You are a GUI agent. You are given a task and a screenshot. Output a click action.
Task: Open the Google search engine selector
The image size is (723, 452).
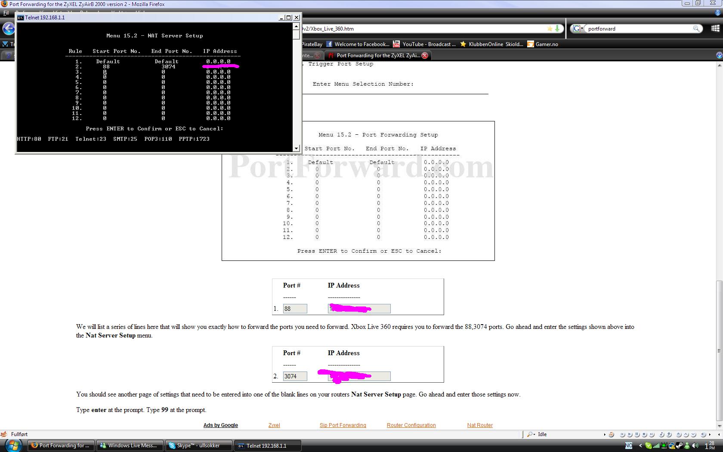coord(578,28)
